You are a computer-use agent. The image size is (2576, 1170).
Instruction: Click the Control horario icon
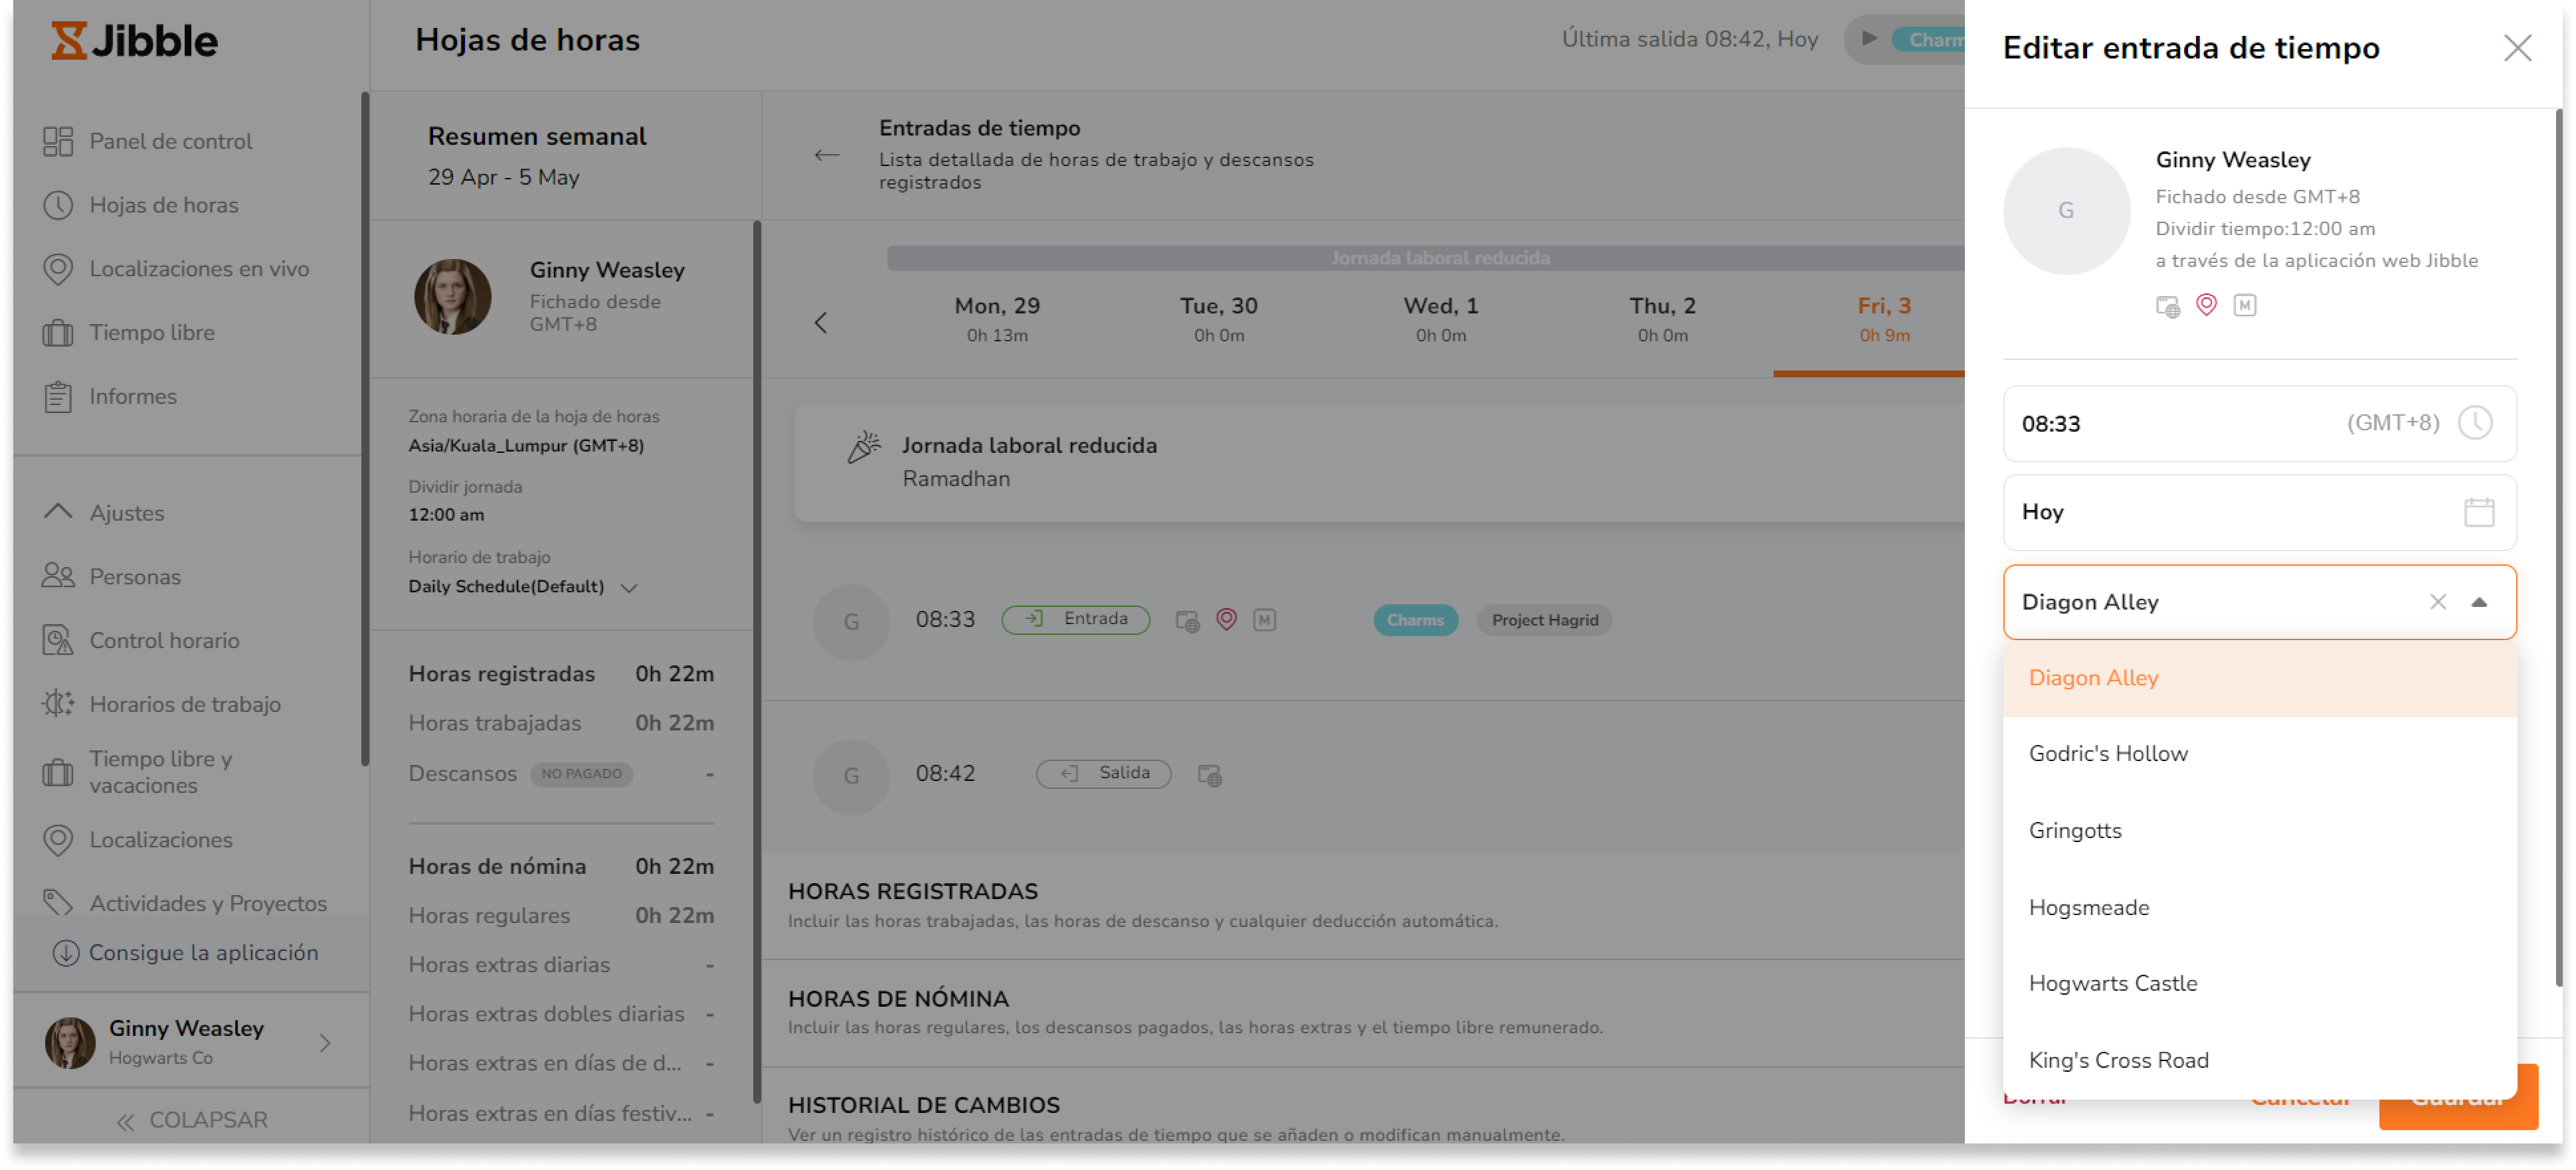click(x=58, y=641)
